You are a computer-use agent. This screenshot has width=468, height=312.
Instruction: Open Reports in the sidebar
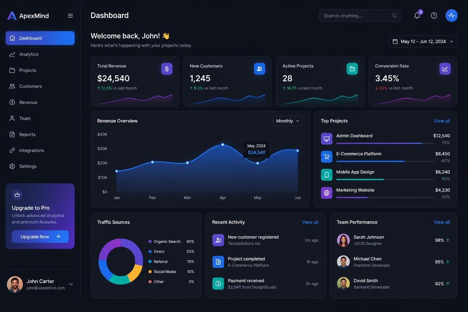pos(40,134)
